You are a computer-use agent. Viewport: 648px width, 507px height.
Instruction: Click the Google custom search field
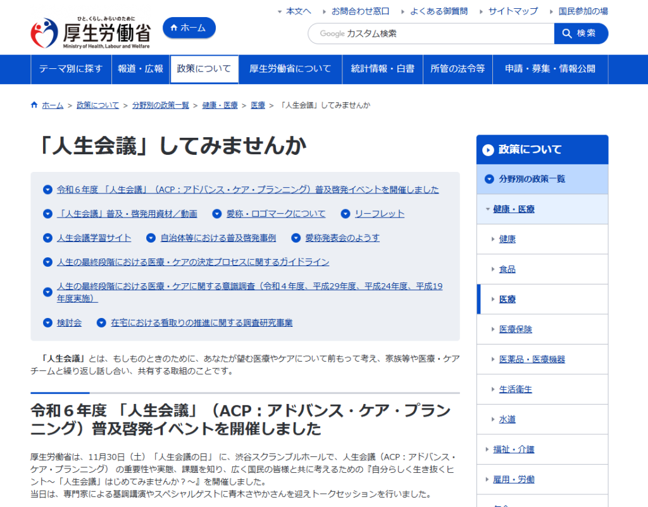point(430,34)
